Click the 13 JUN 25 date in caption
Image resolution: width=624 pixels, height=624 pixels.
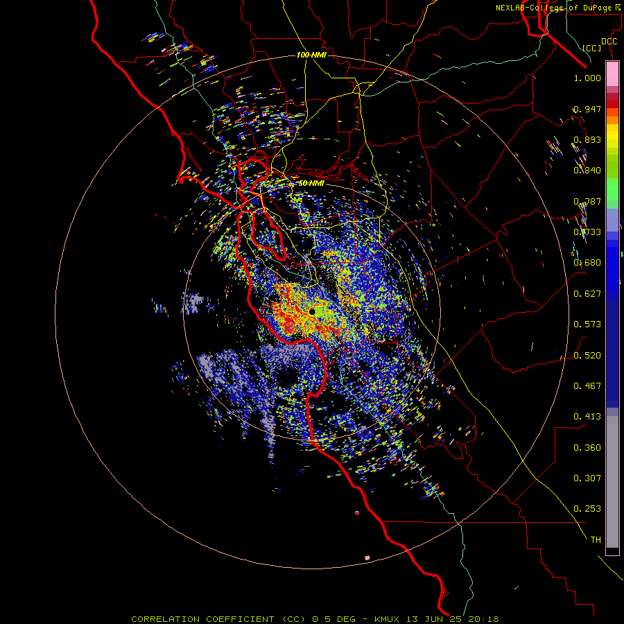(x=433, y=619)
